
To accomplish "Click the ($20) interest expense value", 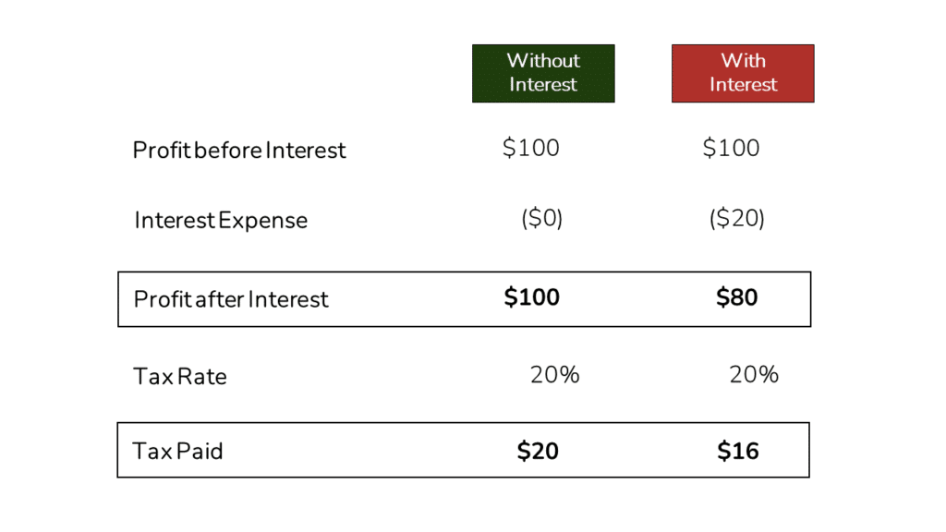I will 736,219.
